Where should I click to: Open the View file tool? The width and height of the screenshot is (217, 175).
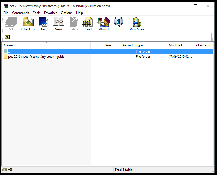58,24
